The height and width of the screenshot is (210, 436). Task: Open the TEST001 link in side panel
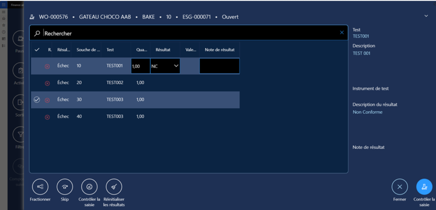point(361,36)
